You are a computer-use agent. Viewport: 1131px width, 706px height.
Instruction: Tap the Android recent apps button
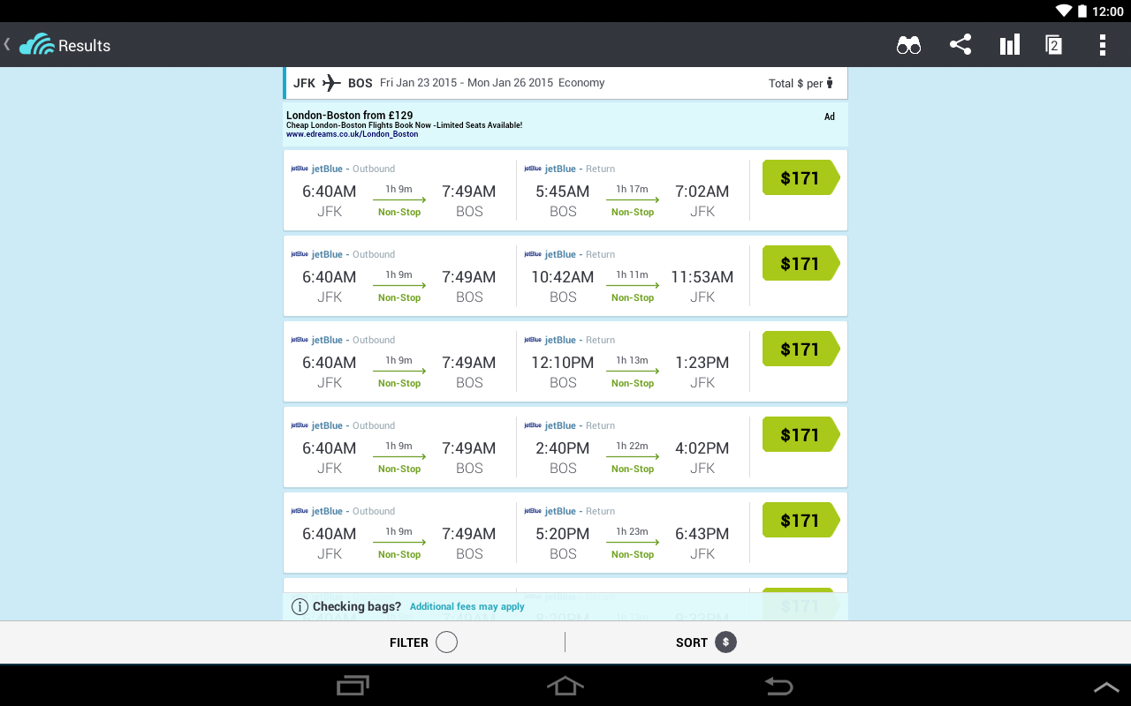click(353, 686)
